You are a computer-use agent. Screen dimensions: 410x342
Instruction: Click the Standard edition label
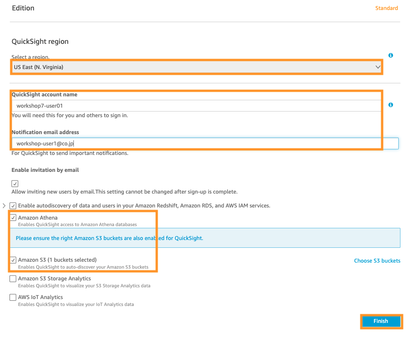[387, 8]
